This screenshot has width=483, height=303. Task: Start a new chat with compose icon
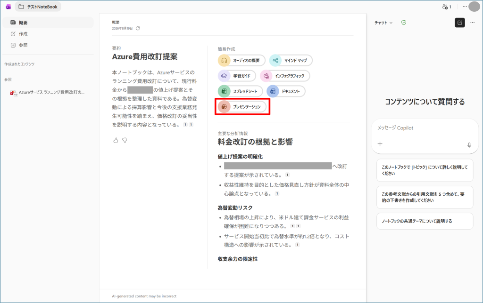point(460,23)
